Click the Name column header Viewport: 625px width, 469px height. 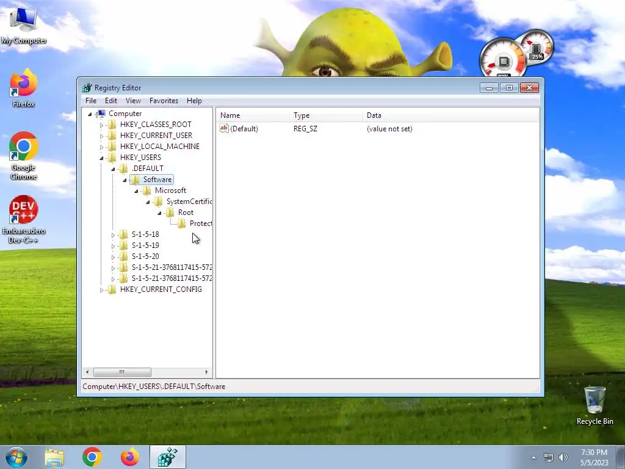(253, 115)
